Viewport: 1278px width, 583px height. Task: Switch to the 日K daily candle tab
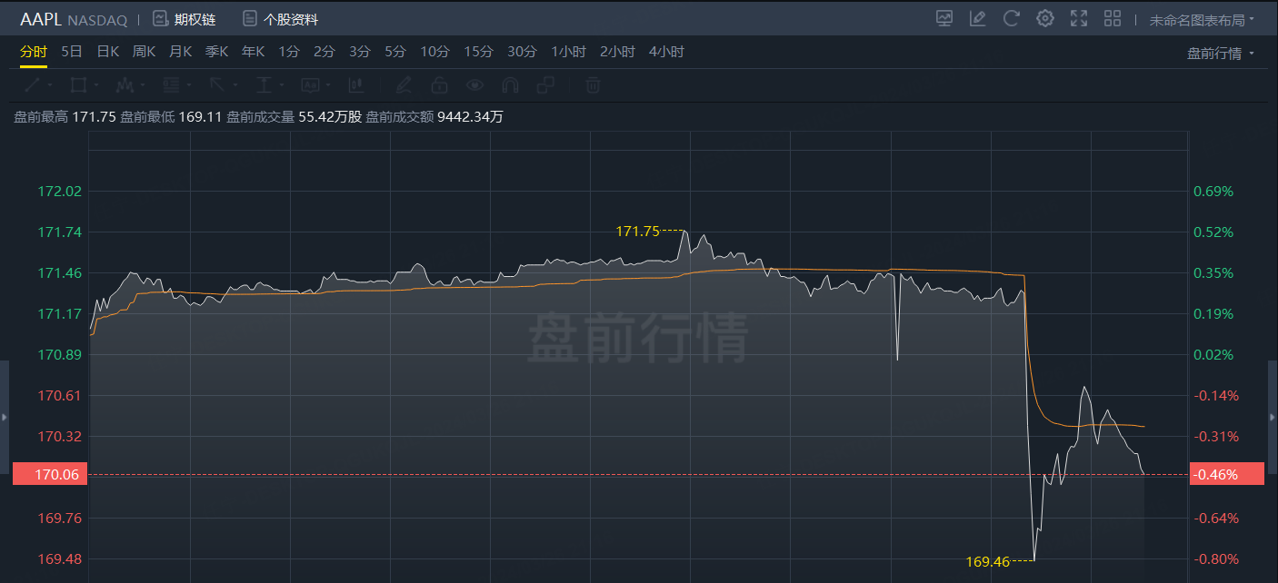pos(108,52)
